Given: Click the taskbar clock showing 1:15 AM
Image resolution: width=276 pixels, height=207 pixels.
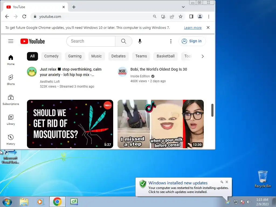Looking at the screenshot, I should tap(262, 202).
